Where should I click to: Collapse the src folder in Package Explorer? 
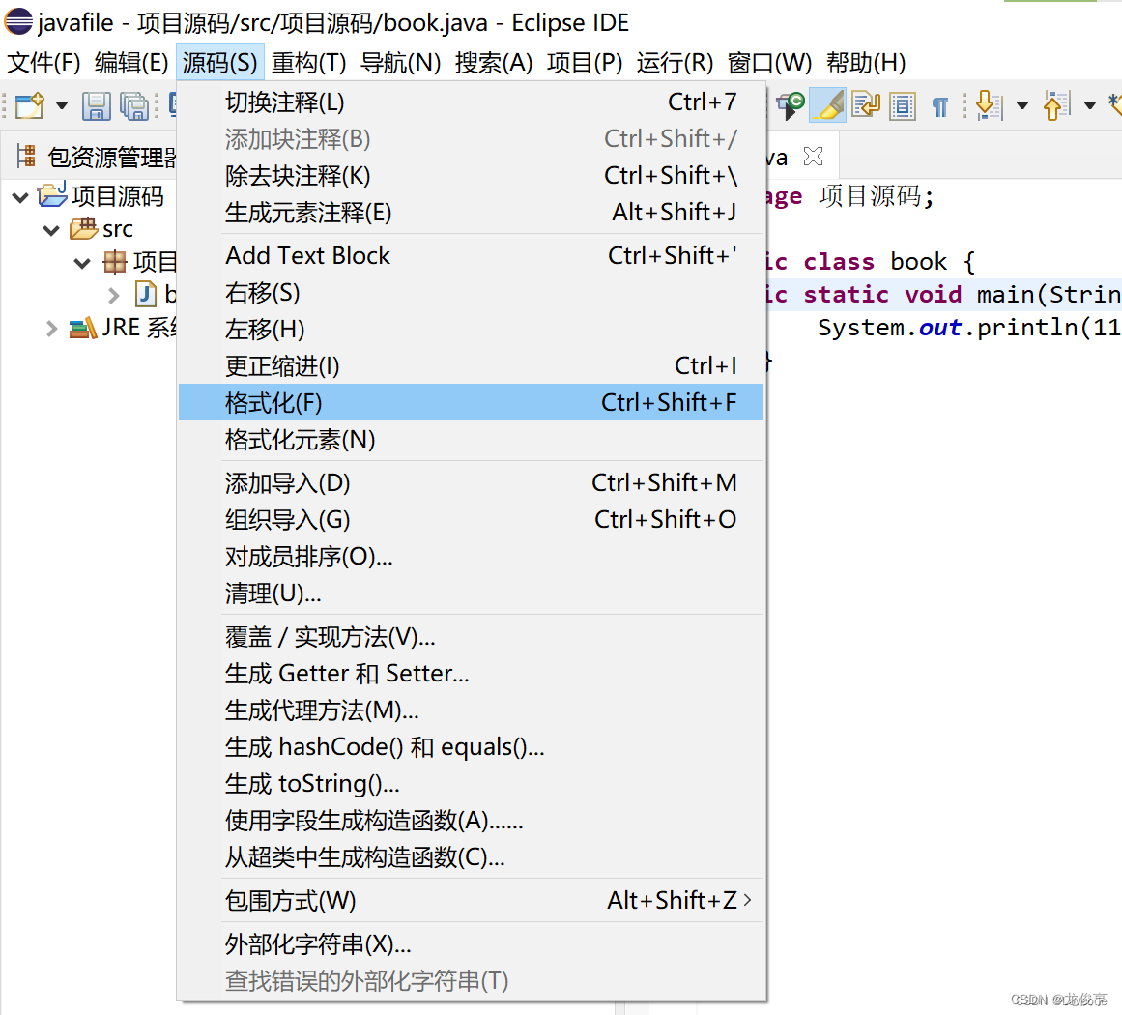coord(50,229)
